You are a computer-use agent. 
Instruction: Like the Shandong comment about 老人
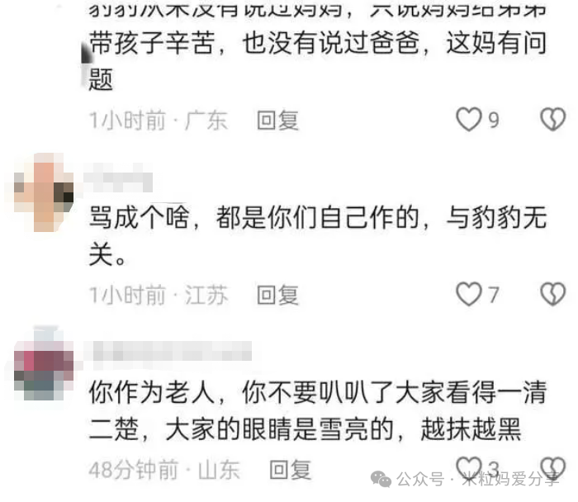(x=468, y=467)
